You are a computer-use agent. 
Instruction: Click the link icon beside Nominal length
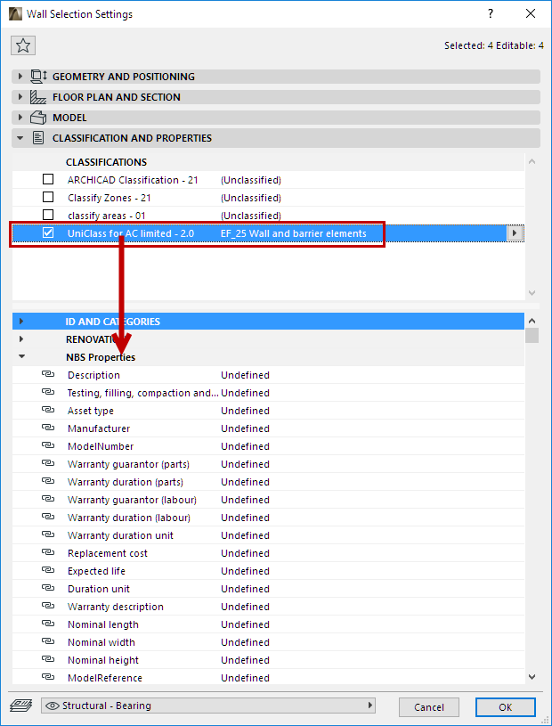48,624
